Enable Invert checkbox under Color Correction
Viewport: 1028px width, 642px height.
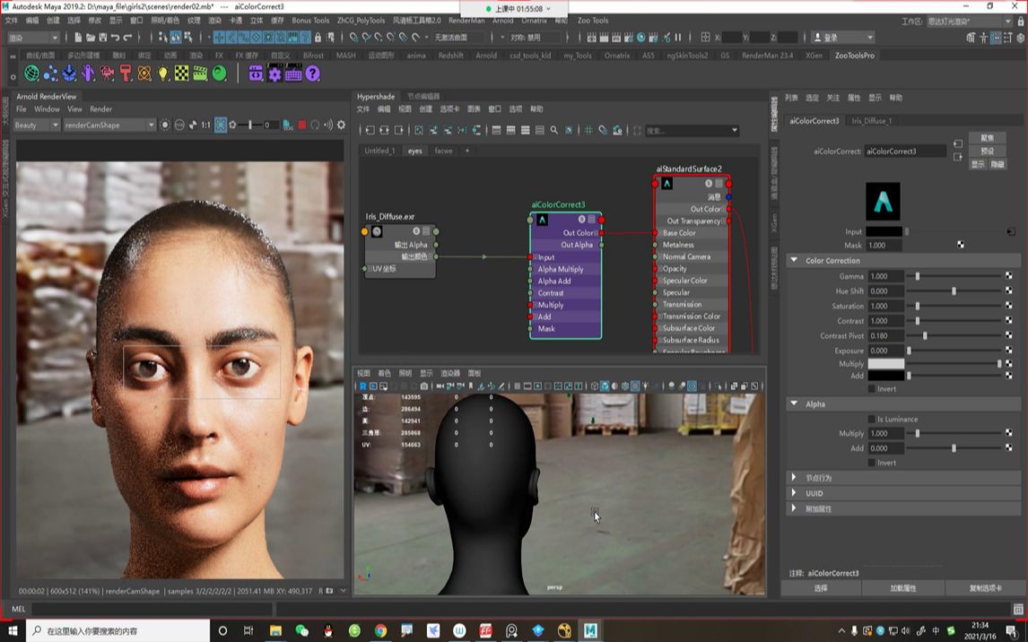(x=872, y=389)
